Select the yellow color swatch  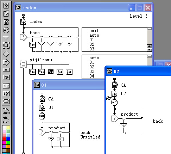pos(8,127)
